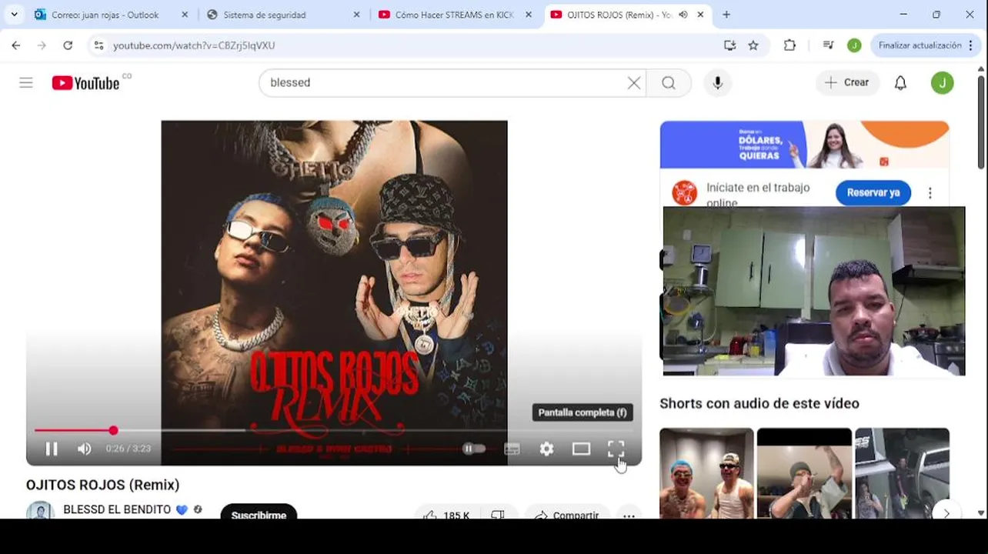The image size is (988, 554).
Task: Start voice search with the microphone
Action: [718, 82]
